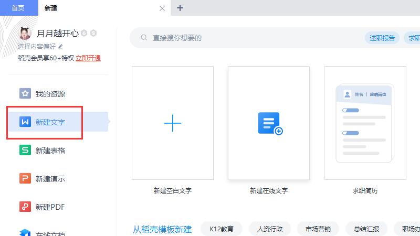The width and height of the screenshot is (420, 236).
Task: Close the 新建 tab
Action: click(x=162, y=8)
